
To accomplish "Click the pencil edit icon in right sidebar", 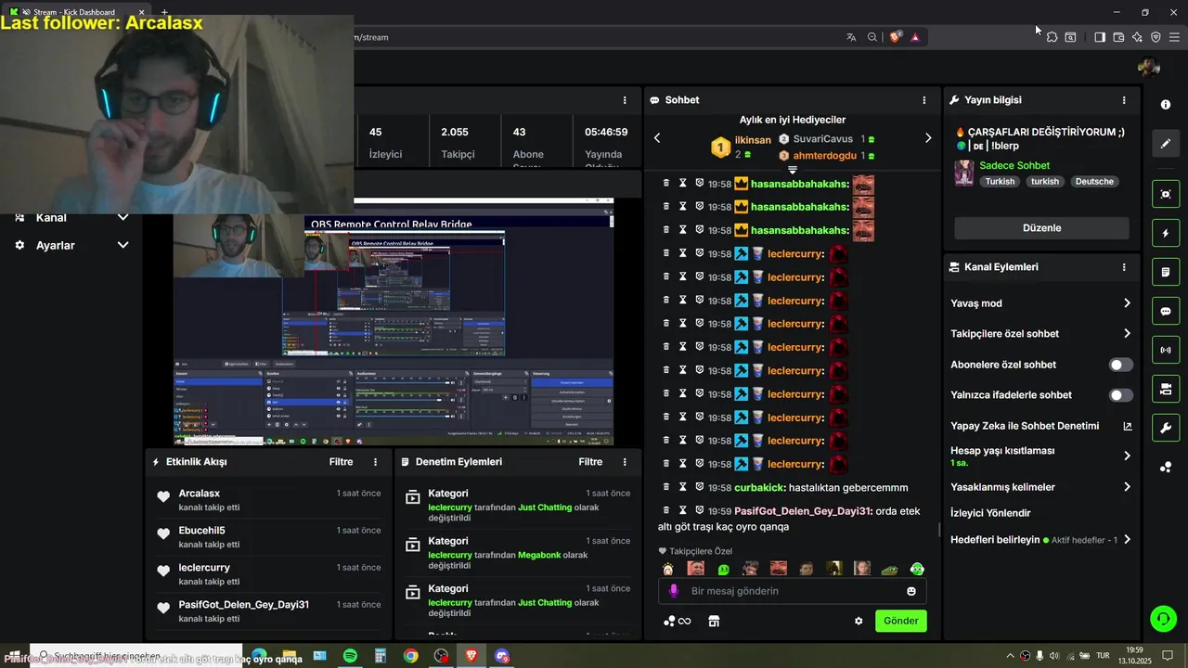I will tap(1166, 144).
